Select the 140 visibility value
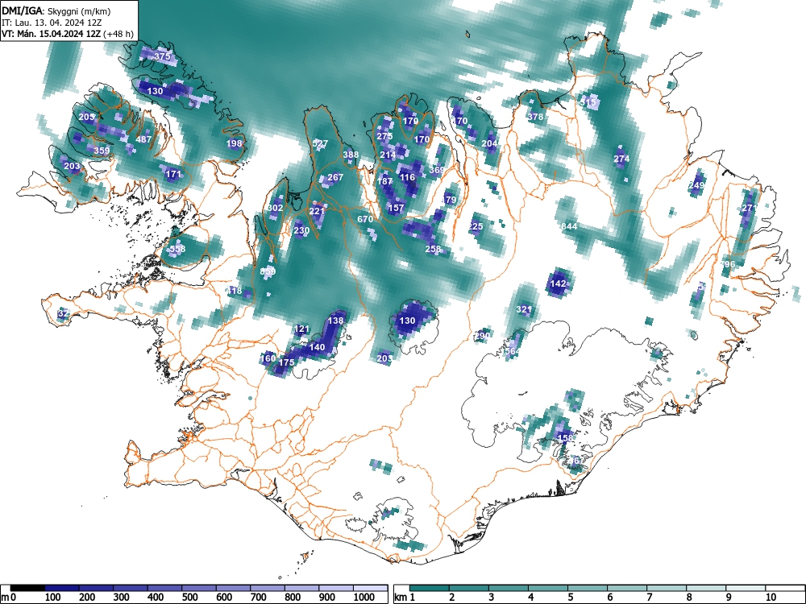 pos(317,347)
